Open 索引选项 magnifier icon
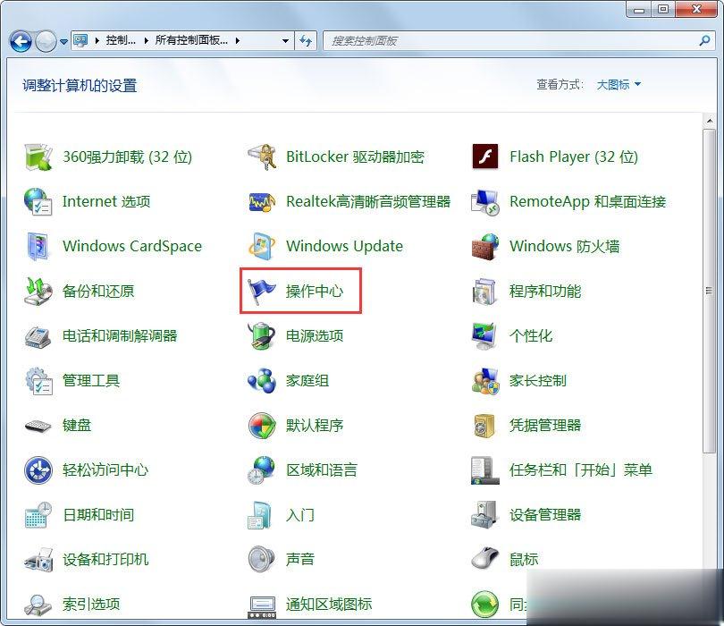 tap(38, 604)
